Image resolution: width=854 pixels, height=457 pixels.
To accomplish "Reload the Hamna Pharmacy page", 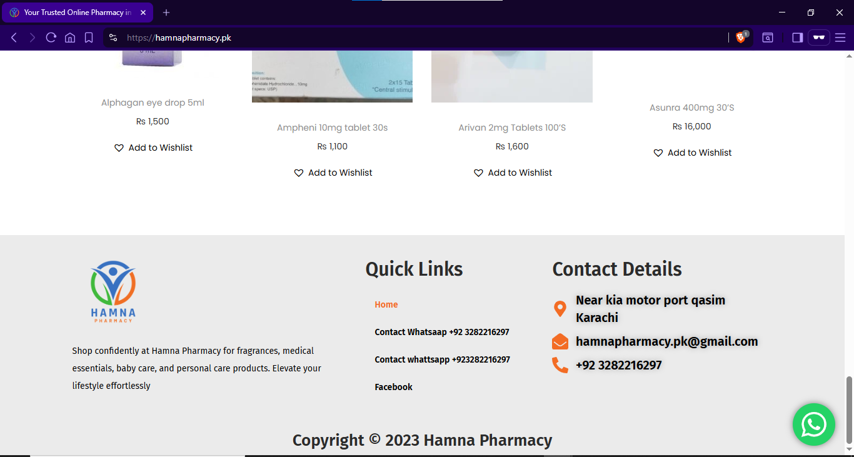I will click(51, 38).
